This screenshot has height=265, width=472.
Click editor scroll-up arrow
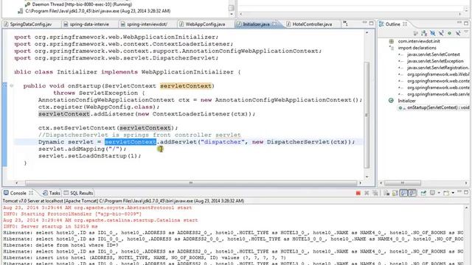[x=367, y=32]
